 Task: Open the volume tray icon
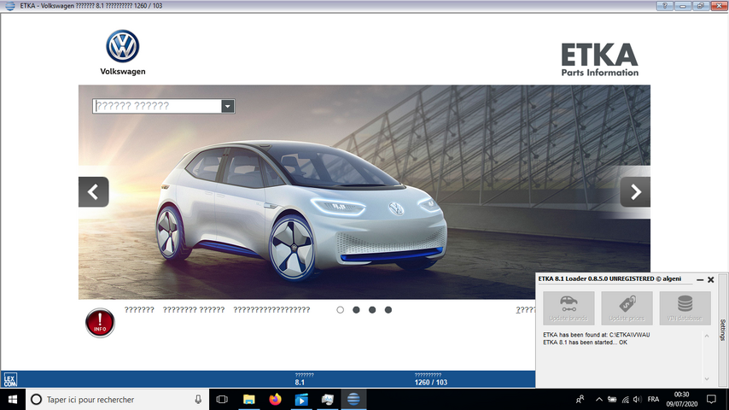point(637,399)
